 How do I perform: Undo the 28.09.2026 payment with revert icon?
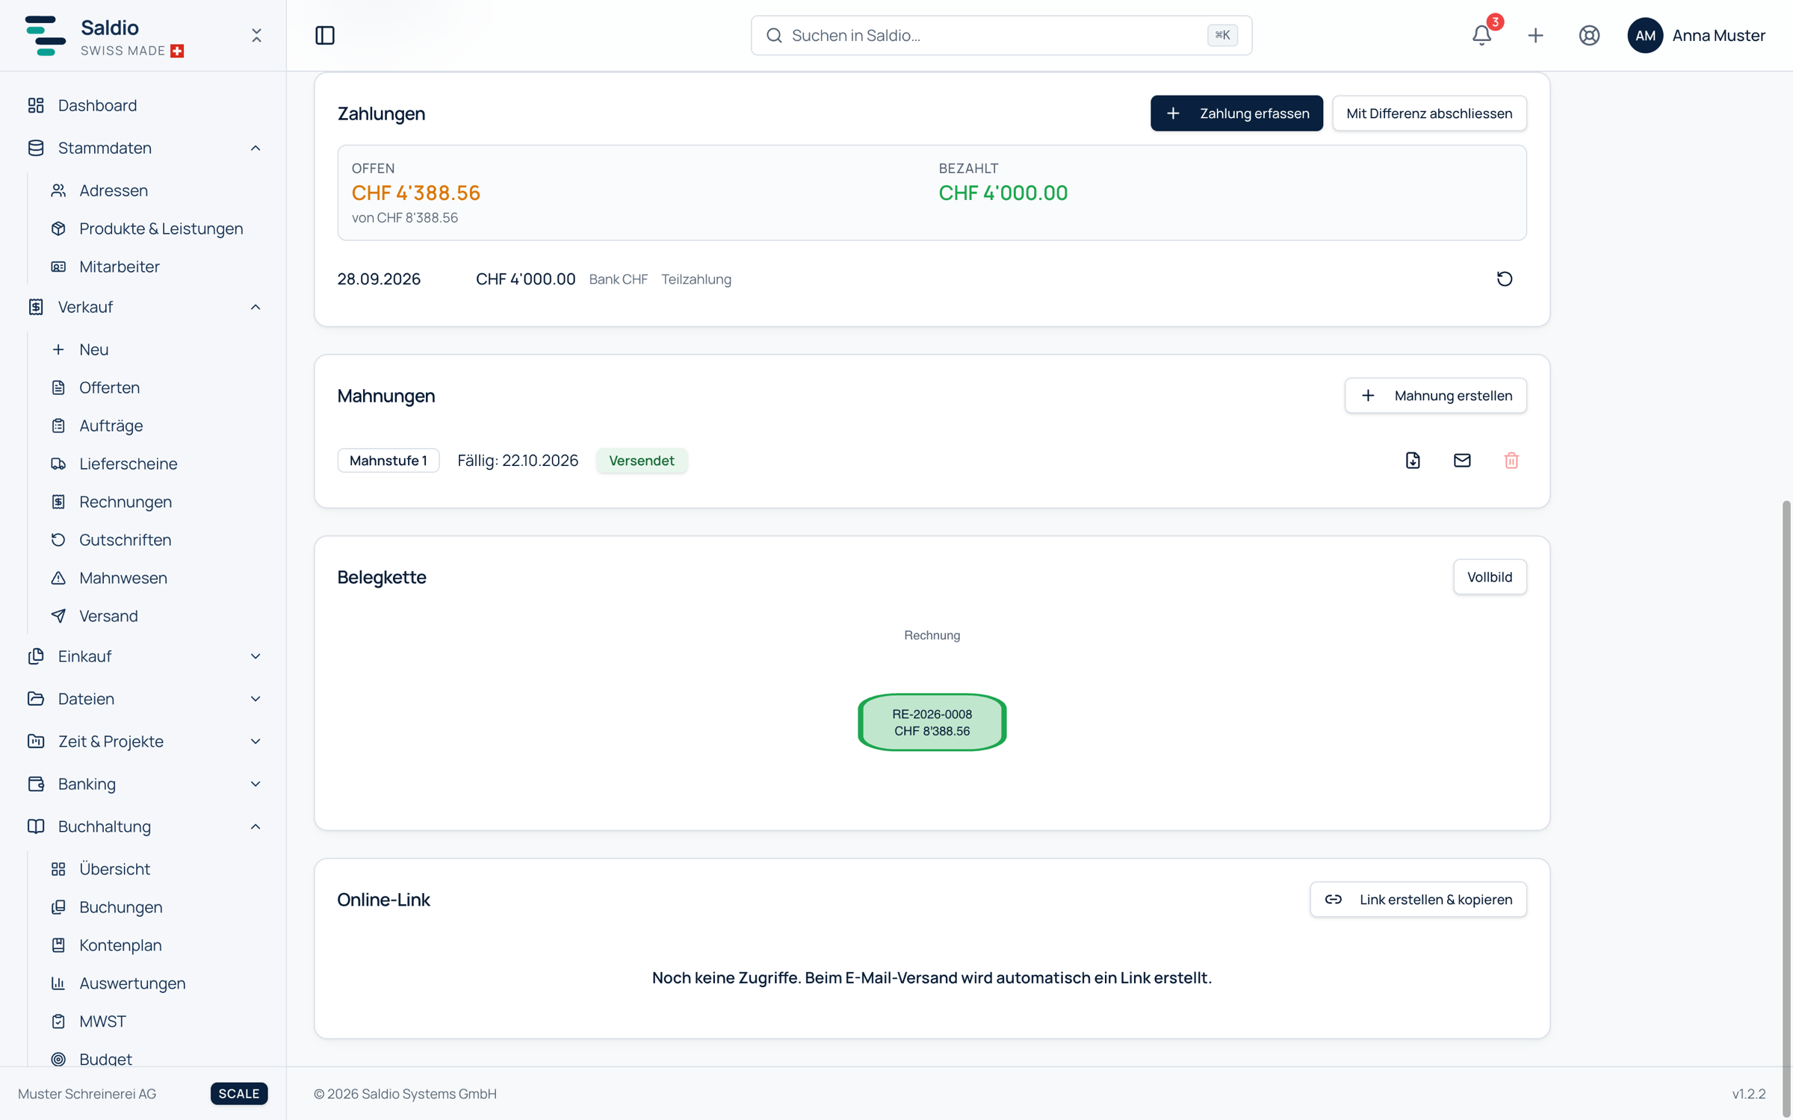1505,279
